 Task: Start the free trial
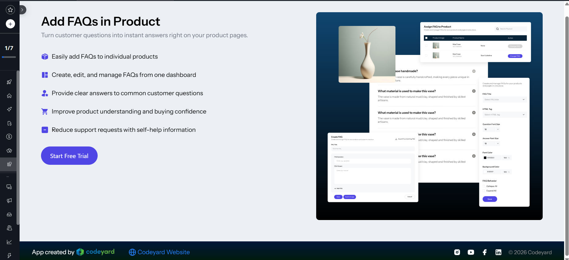[x=69, y=156]
